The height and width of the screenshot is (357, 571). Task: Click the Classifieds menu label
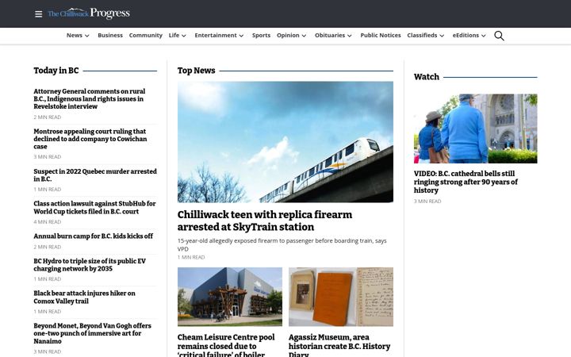click(x=422, y=36)
